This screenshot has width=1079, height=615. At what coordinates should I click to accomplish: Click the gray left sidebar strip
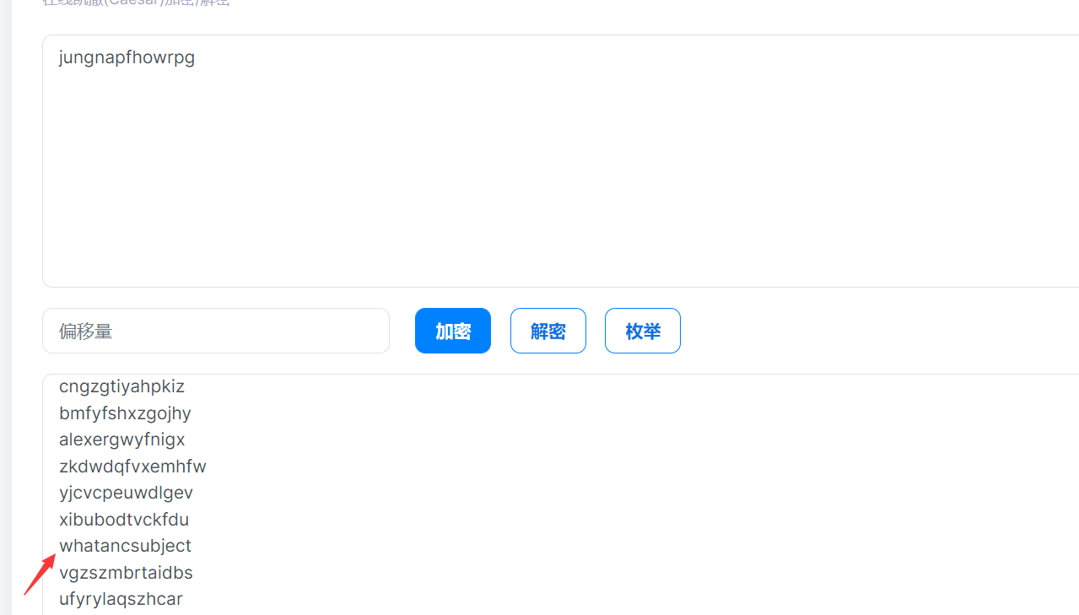click(6, 307)
